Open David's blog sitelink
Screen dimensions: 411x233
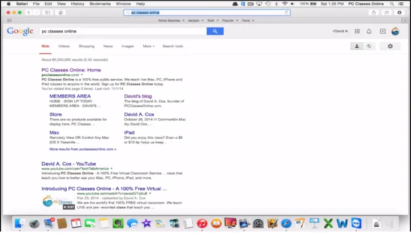click(138, 96)
